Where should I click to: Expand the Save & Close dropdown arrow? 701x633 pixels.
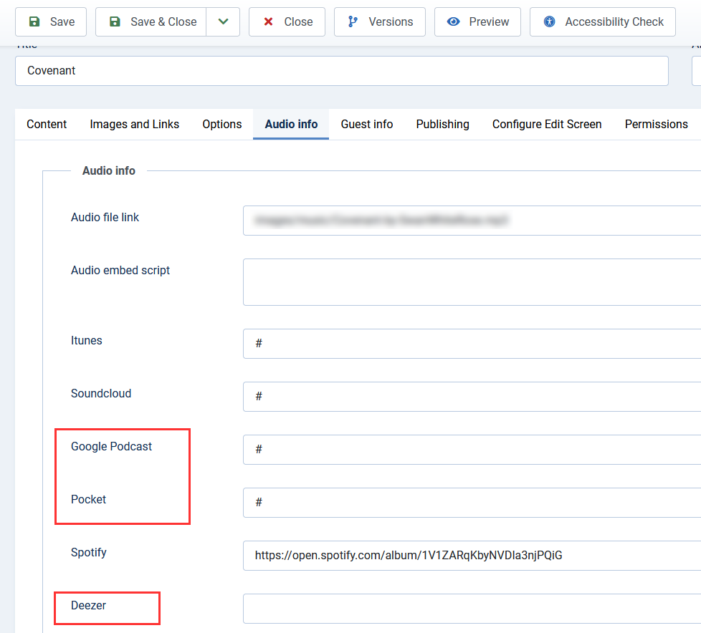pos(223,22)
